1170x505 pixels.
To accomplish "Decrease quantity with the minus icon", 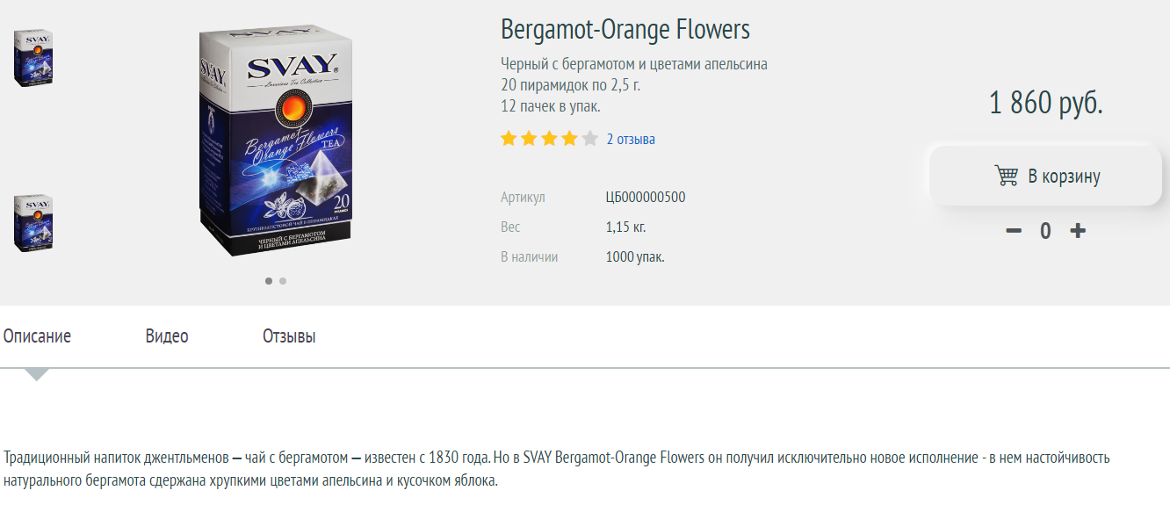I will [1014, 231].
